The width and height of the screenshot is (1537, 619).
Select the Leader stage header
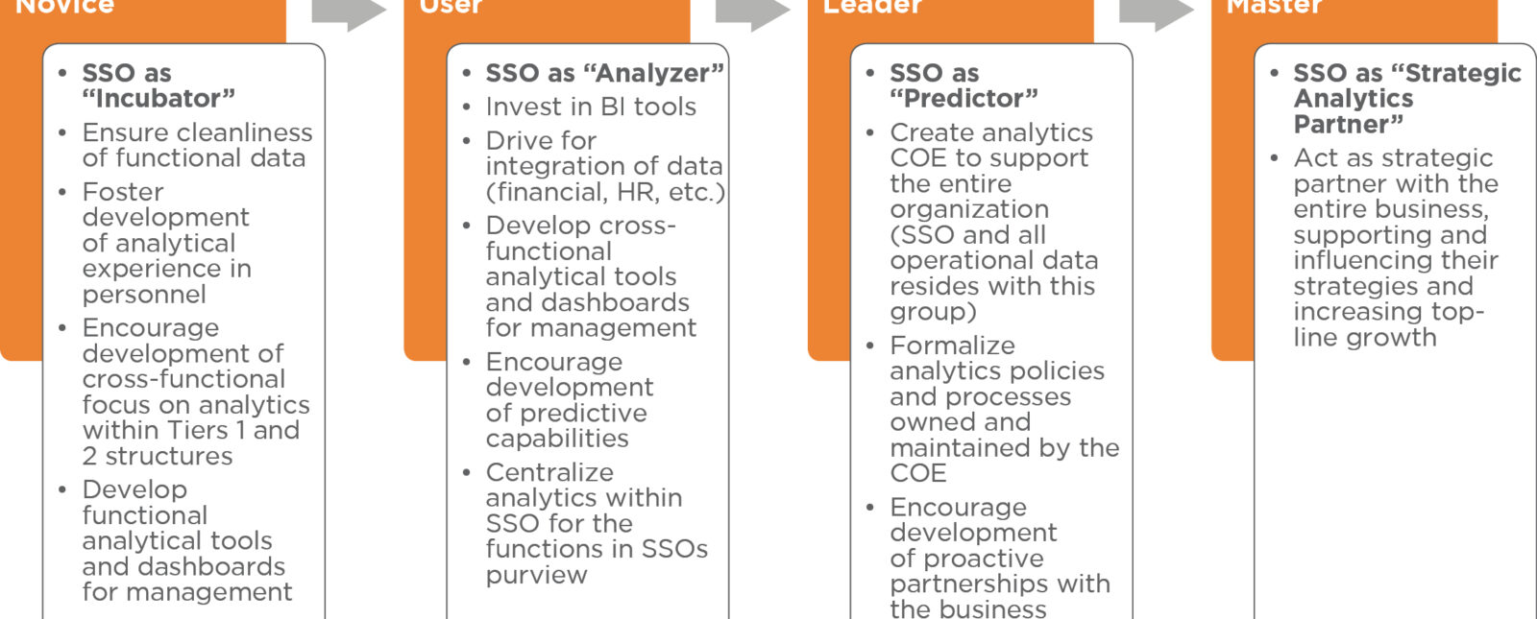coord(872,8)
